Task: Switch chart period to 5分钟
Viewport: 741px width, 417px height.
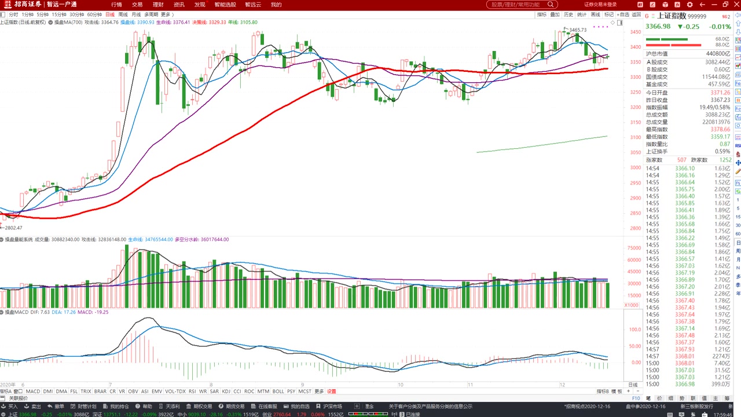Action: (42, 14)
